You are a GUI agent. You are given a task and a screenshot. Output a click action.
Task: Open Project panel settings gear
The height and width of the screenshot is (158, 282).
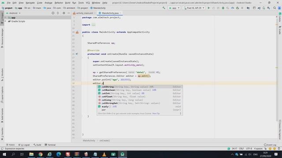pos(63,13)
